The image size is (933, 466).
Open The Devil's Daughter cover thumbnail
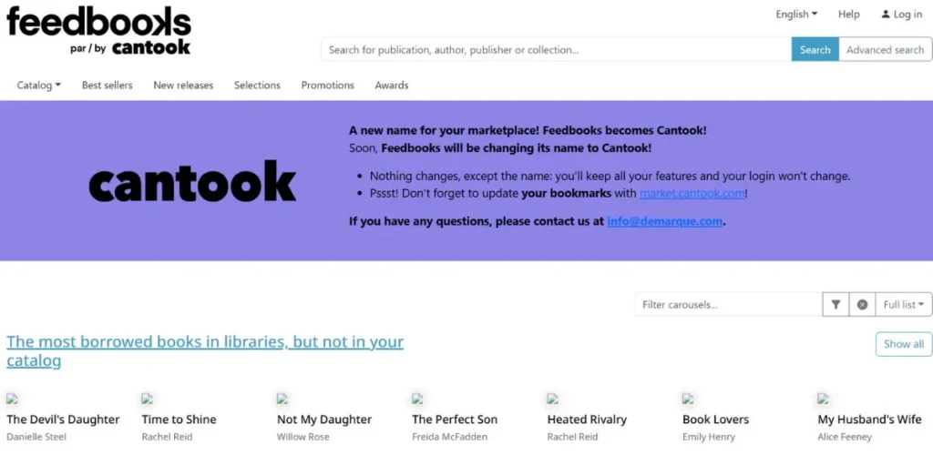pos(12,399)
